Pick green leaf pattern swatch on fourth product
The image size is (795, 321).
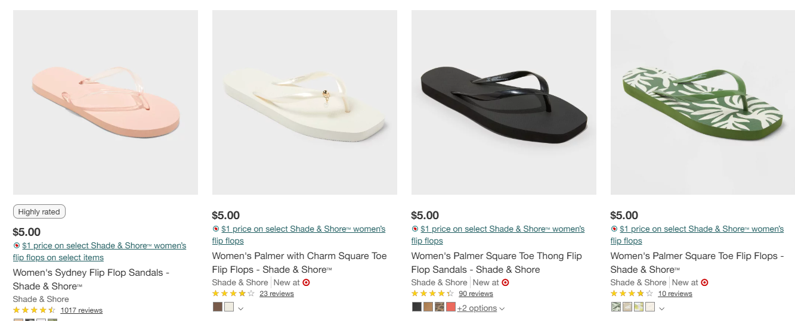(x=616, y=307)
